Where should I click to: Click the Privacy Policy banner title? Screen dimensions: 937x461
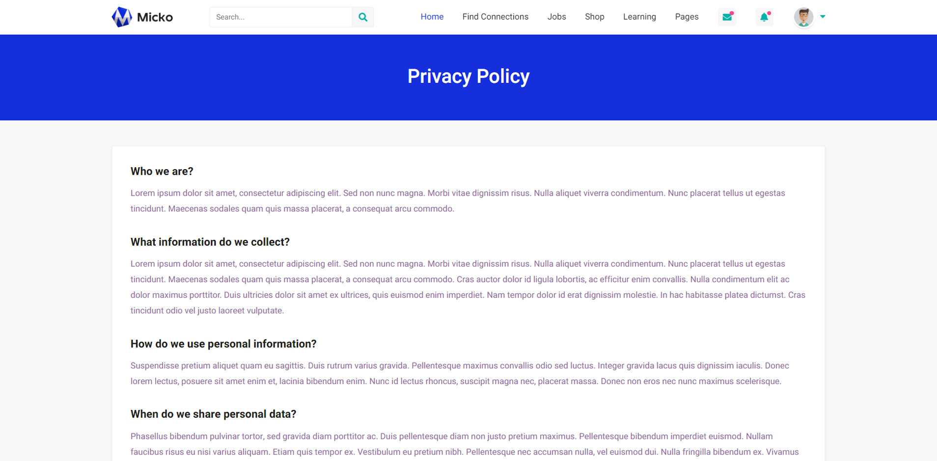point(468,77)
